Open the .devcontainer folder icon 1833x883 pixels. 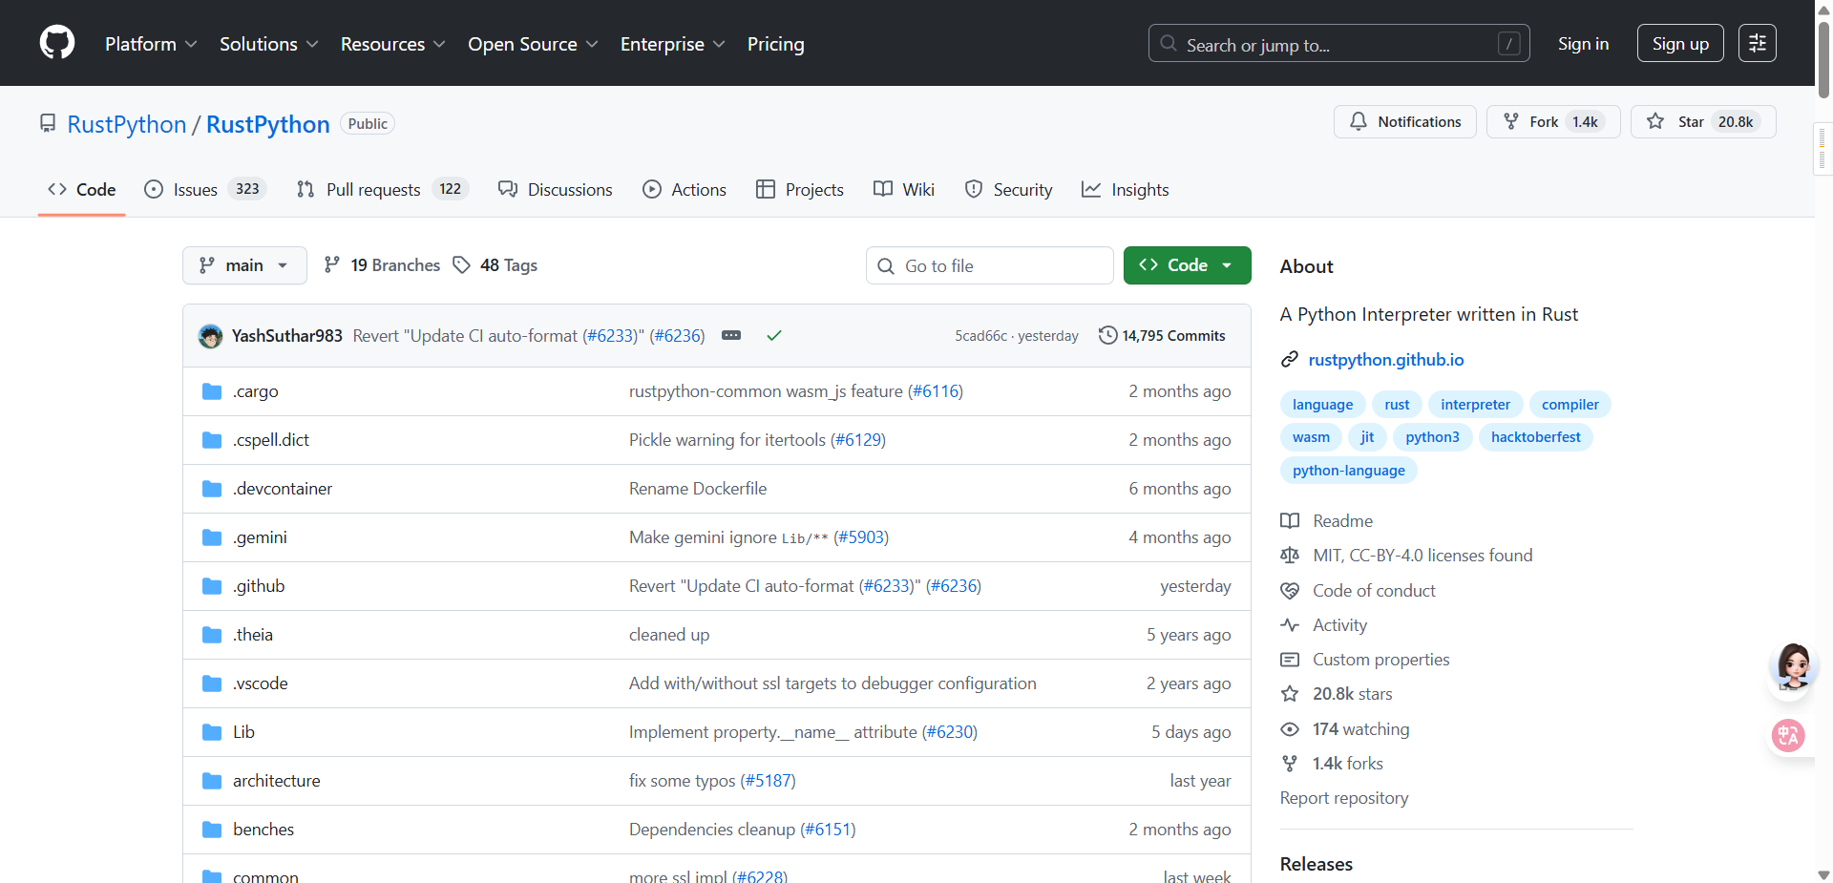(x=212, y=489)
